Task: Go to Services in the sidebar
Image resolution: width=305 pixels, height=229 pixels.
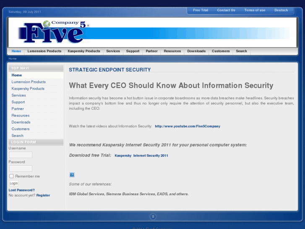Action: click(x=36, y=95)
